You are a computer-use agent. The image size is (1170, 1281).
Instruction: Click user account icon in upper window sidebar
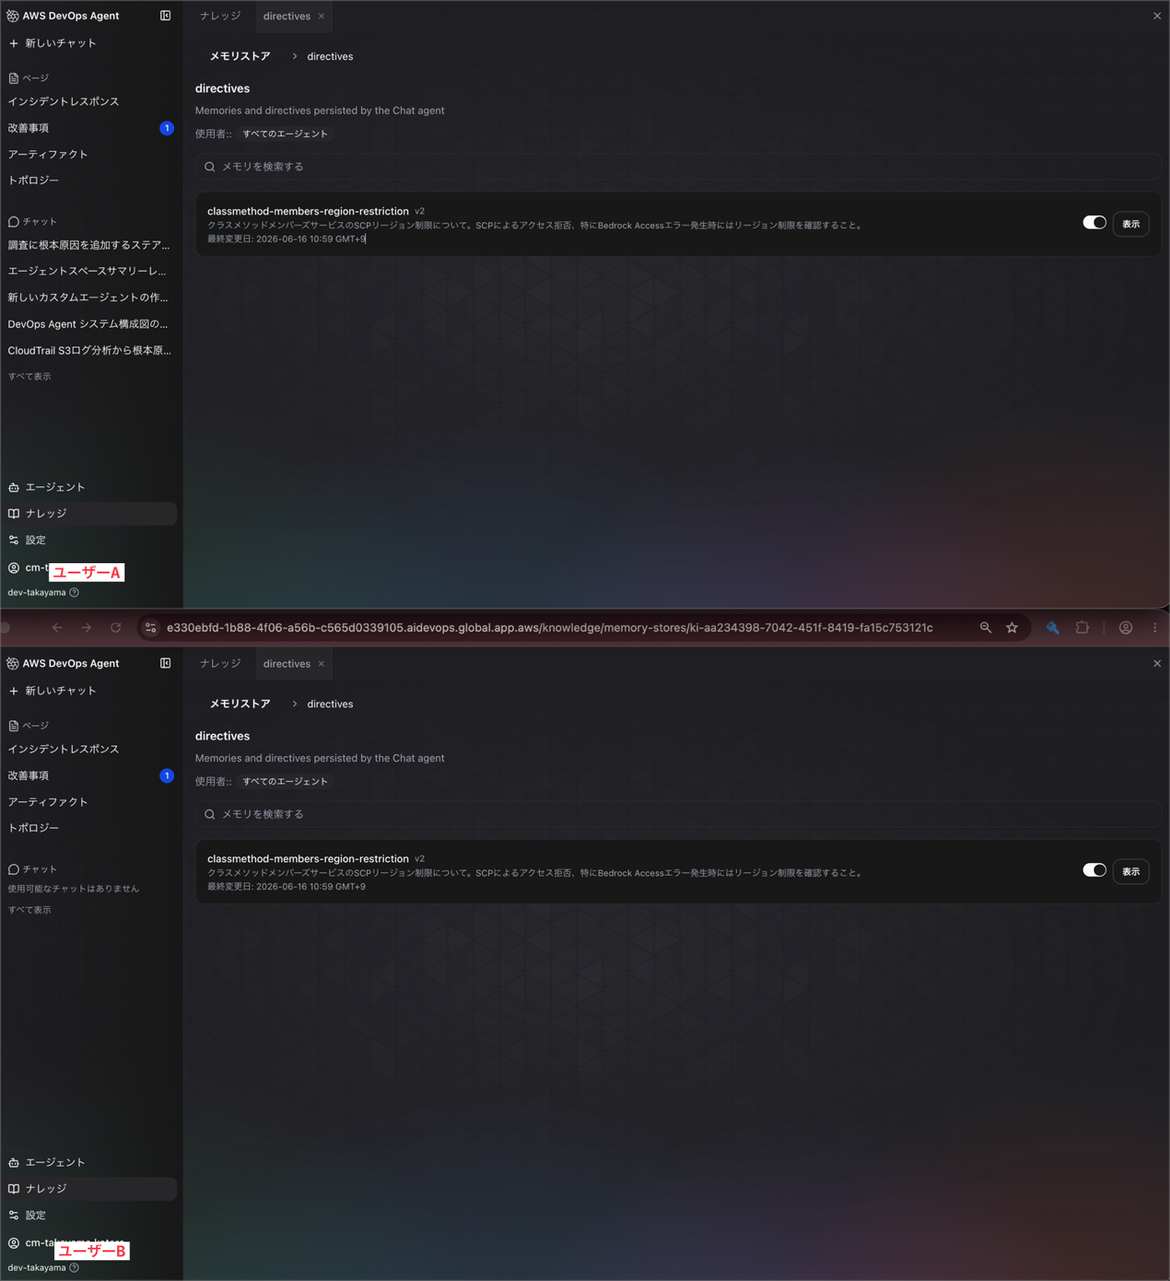coord(13,568)
